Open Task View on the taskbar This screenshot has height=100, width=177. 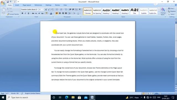click(60, 97)
